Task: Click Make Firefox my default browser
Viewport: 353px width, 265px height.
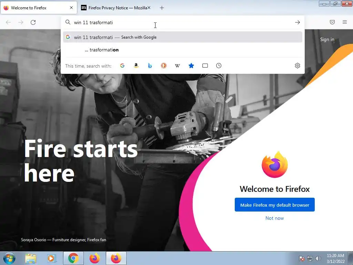Action: (275, 205)
